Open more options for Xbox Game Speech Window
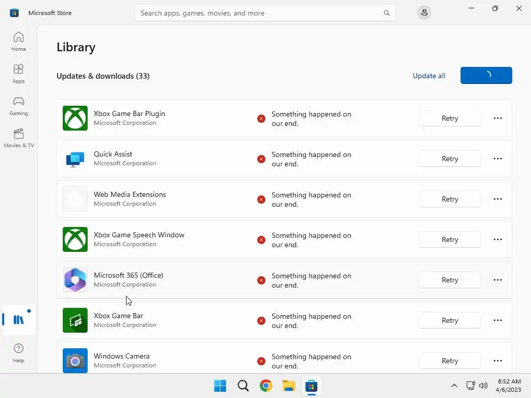Image resolution: width=531 pixels, height=398 pixels. click(497, 239)
